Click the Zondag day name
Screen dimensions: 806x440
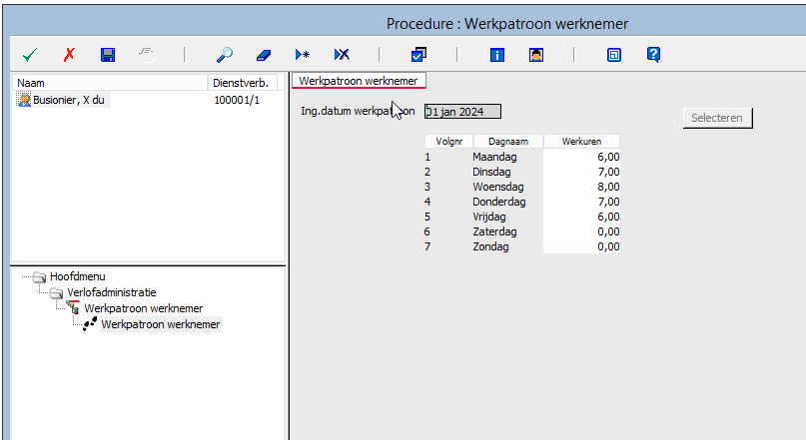click(490, 246)
